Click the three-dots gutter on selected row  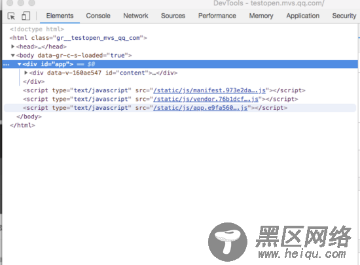(6, 65)
